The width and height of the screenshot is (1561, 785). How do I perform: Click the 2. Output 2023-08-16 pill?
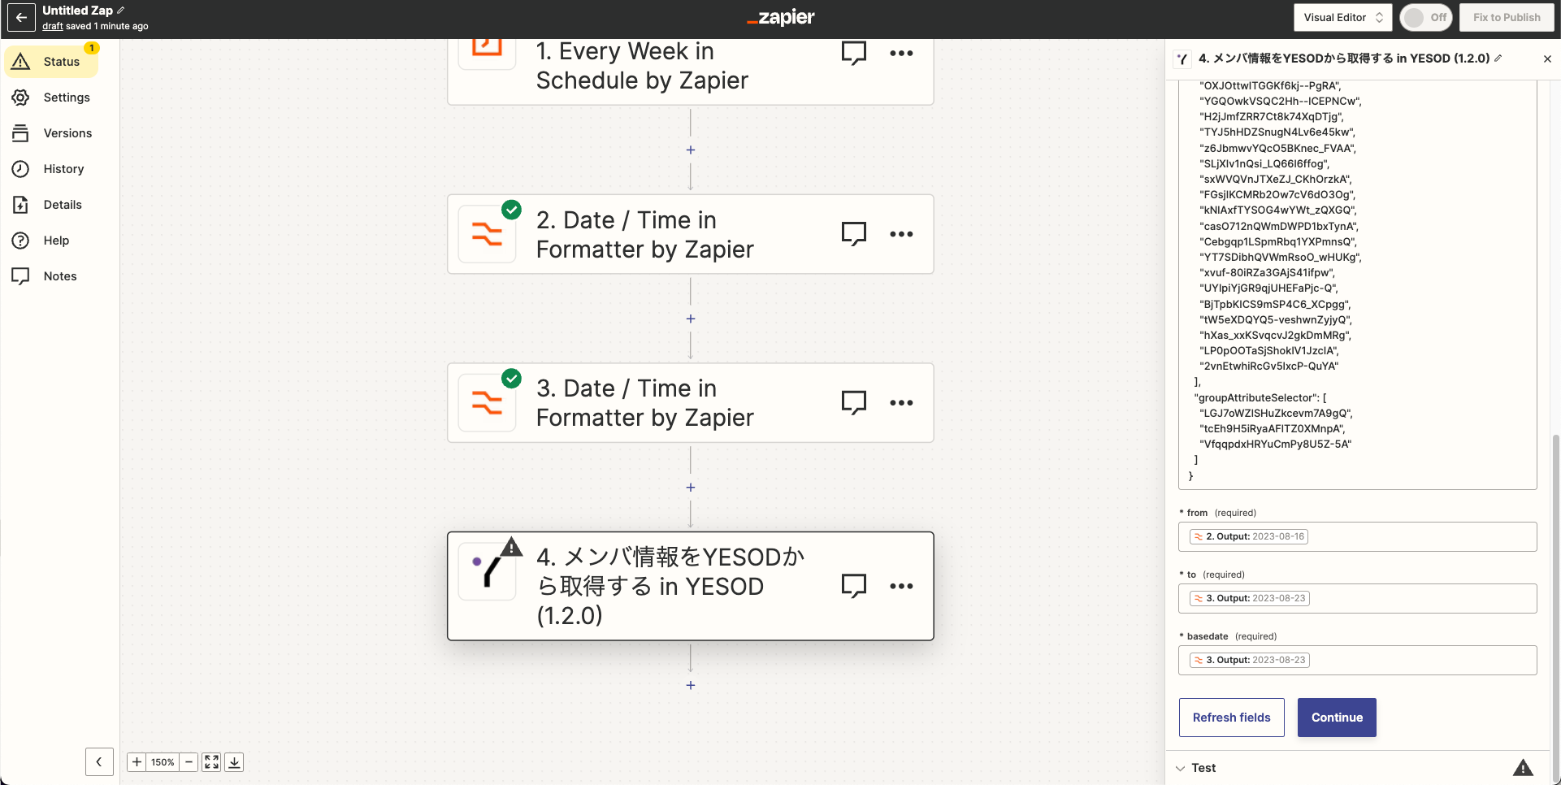click(x=1249, y=536)
